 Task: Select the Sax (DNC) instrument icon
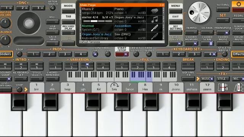[x=154, y=36]
